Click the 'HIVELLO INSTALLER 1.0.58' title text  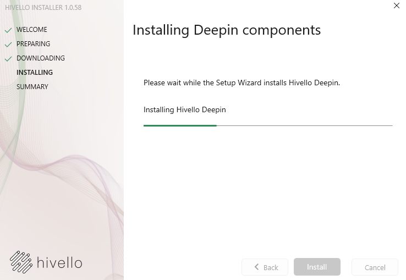click(43, 8)
